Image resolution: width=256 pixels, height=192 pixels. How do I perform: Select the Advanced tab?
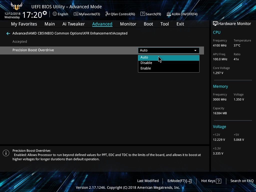click(102, 24)
